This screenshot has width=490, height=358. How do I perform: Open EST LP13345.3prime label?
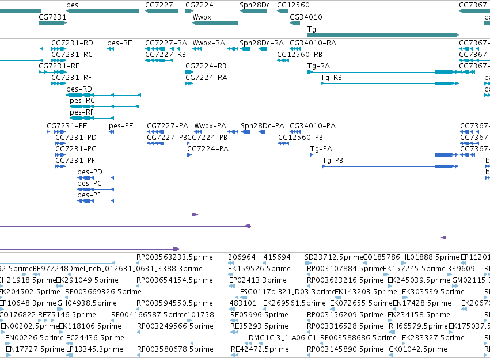pos(94,349)
